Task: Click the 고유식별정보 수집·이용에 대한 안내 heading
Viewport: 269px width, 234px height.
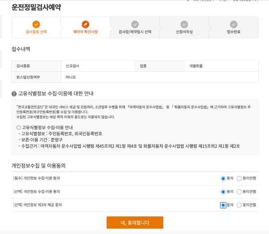Action: coord(56,94)
